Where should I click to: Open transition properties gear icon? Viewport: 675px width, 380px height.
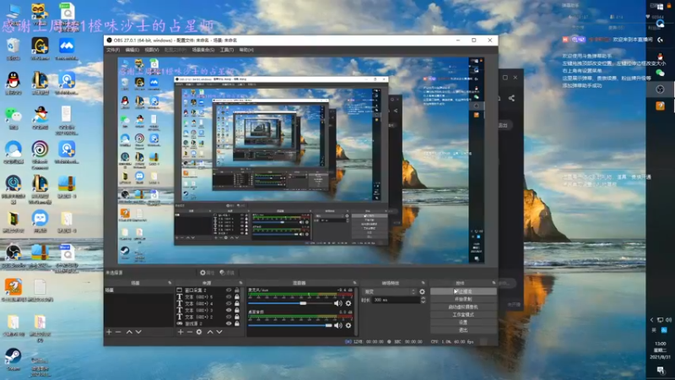pos(422,291)
